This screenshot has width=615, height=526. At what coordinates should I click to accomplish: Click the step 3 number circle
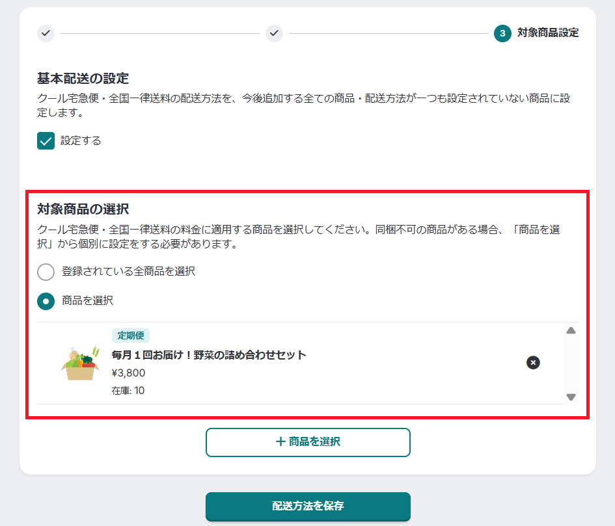[502, 33]
